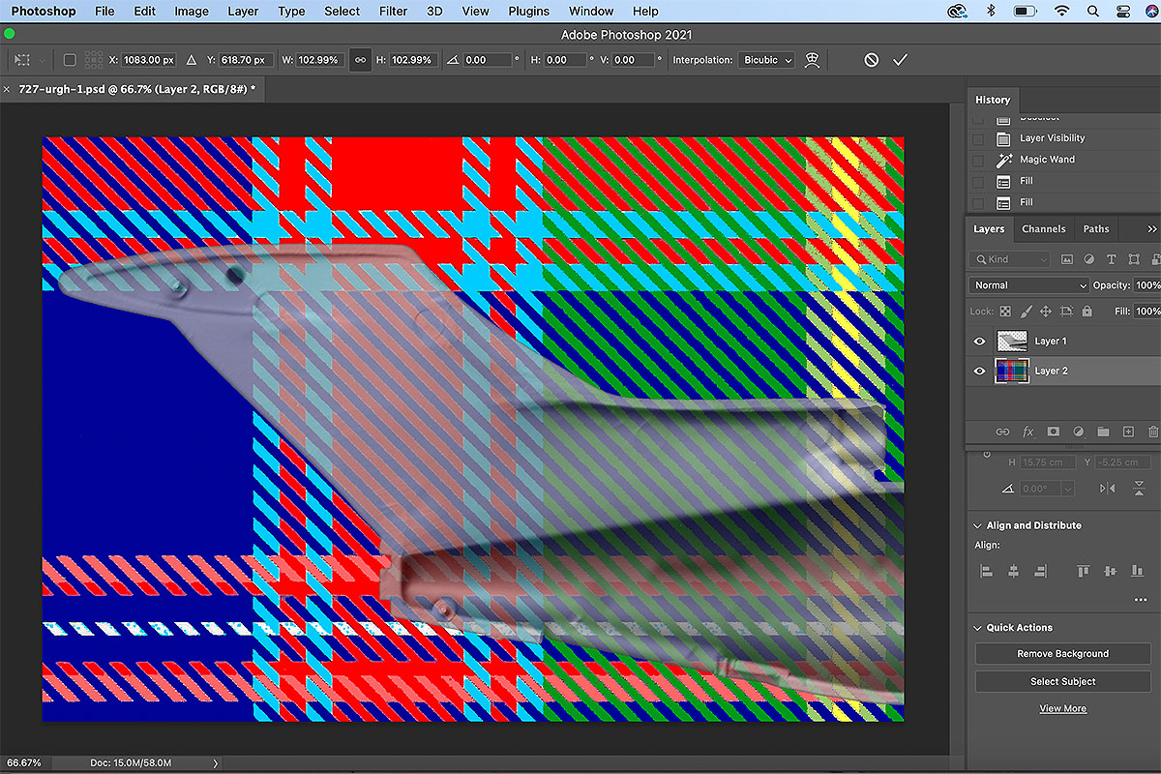This screenshot has height=774, width=1161.
Task: Click the flip horizontal icon in Properties
Action: point(1108,489)
